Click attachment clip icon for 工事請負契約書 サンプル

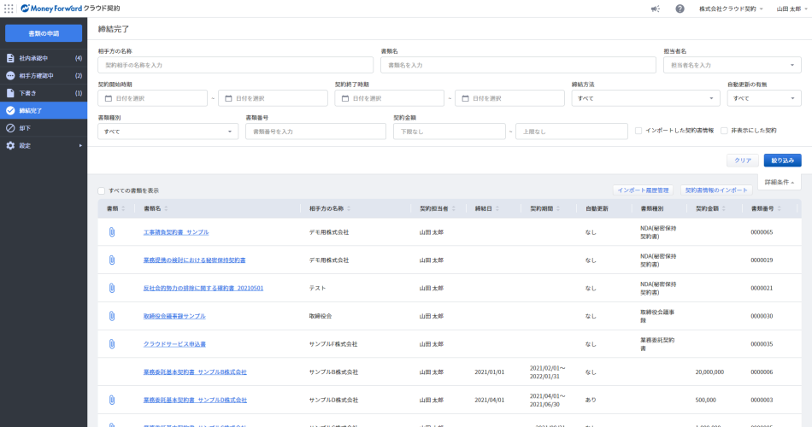tap(111, 232)
